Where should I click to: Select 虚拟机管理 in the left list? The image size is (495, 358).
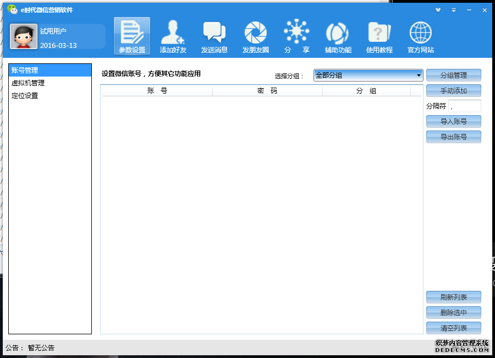50,83
